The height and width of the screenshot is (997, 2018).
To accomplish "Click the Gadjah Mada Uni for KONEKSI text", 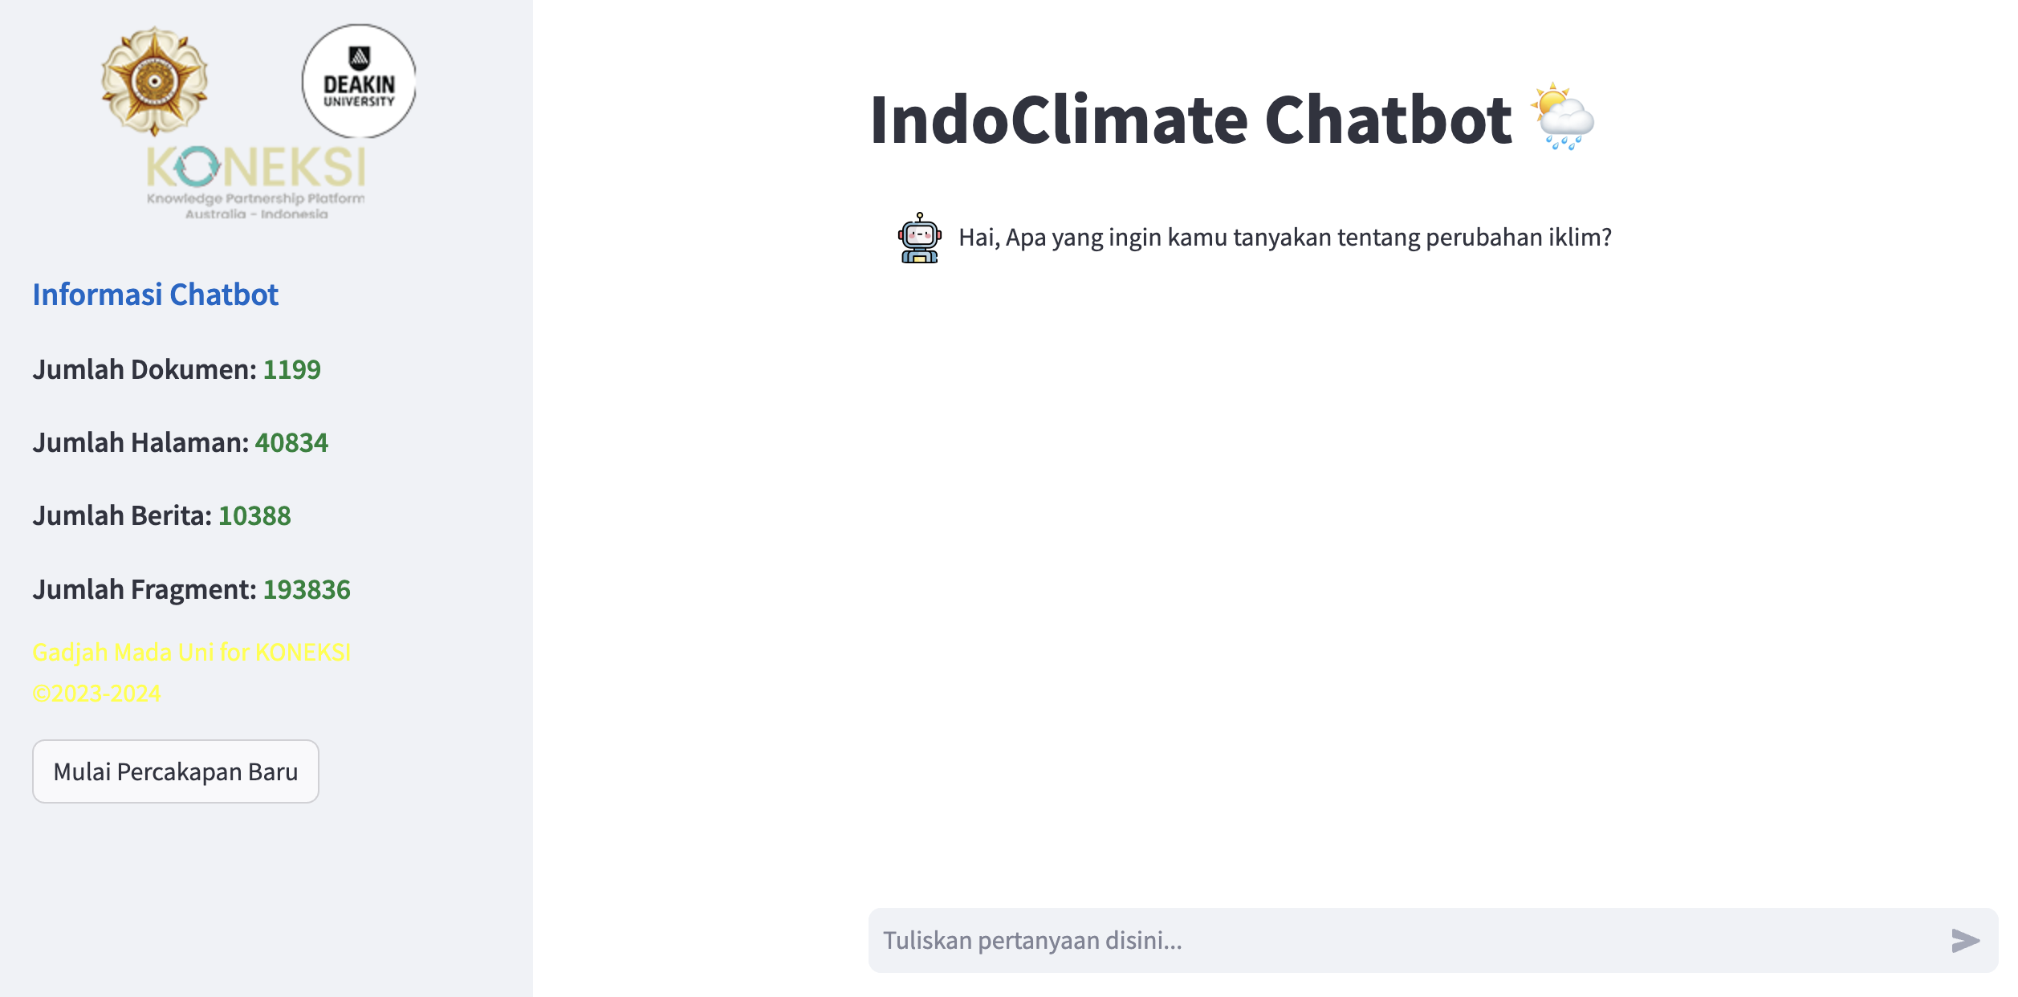I will click(x=192, y=652).
